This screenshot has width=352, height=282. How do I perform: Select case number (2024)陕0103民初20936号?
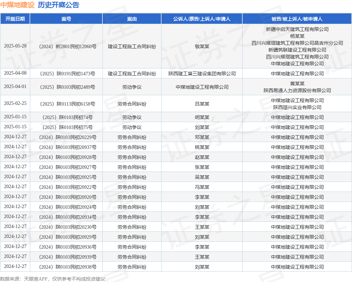click(x=68, y=247)
